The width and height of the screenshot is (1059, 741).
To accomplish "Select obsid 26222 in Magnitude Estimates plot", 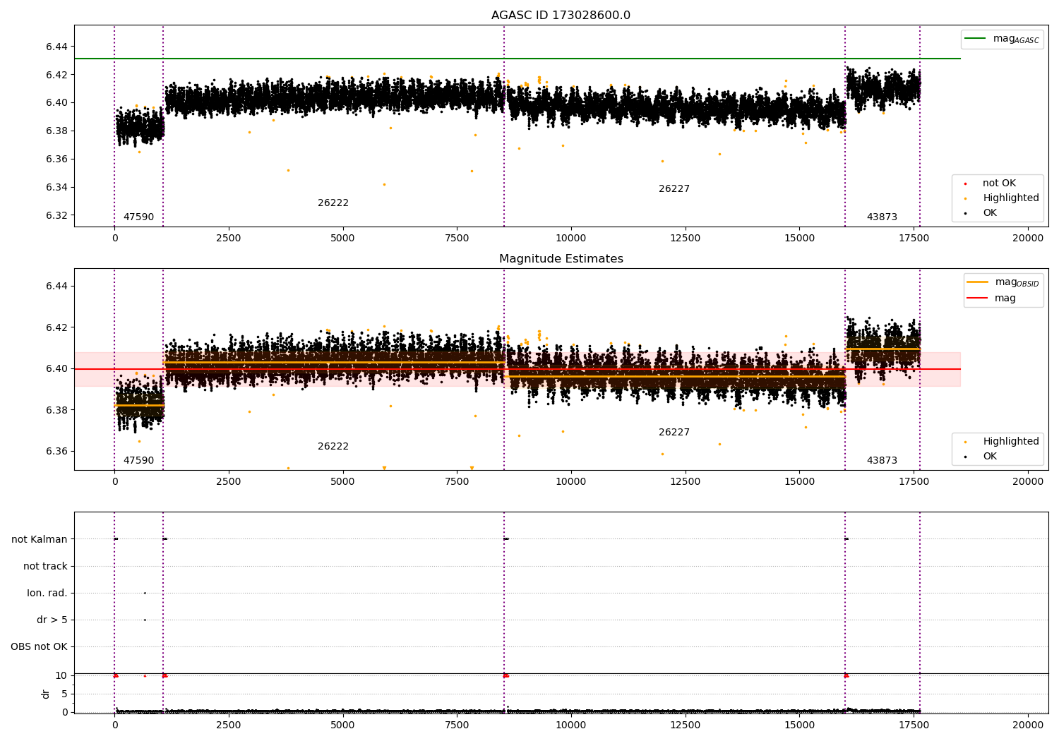I will point(333,447).
